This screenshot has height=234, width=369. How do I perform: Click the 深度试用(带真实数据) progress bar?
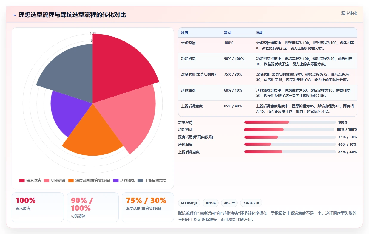290,137
